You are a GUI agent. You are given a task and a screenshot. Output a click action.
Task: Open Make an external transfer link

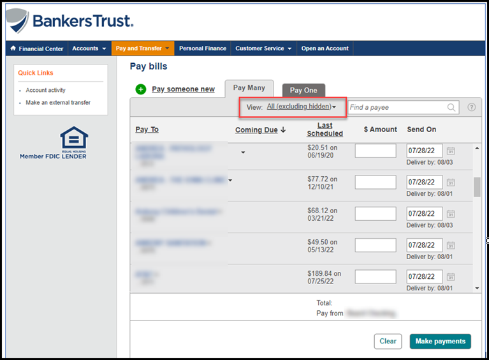58,103
